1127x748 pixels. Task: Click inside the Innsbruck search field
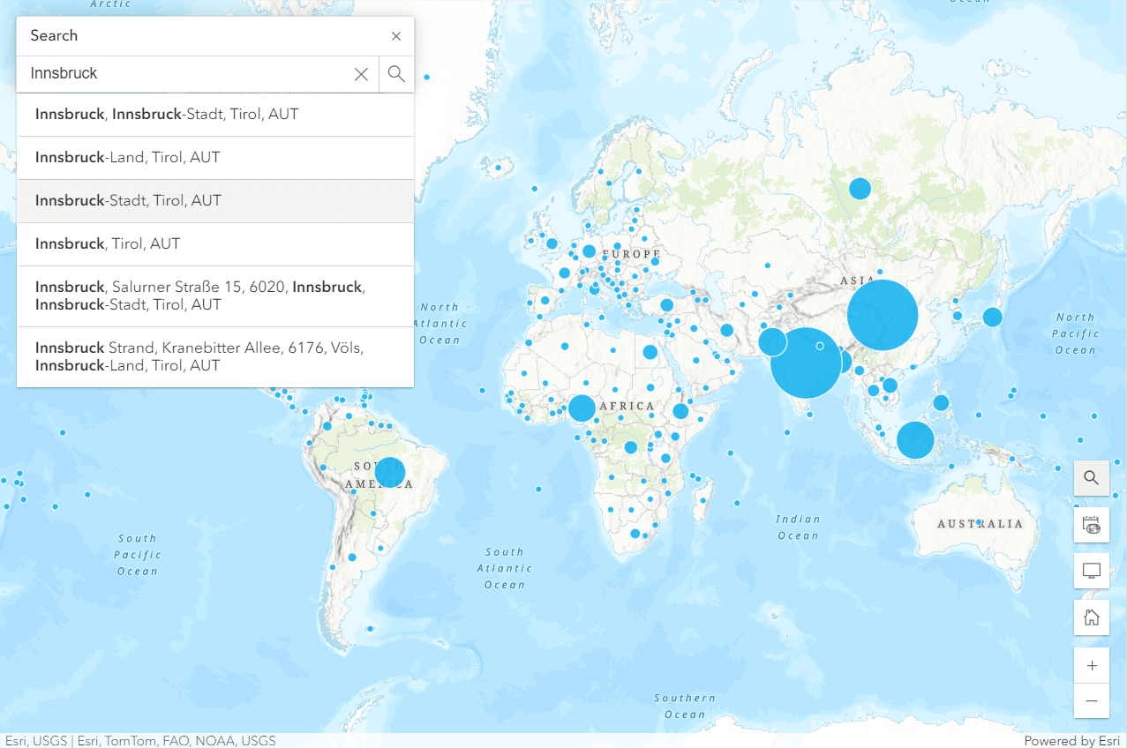click(x=185, y=74)
